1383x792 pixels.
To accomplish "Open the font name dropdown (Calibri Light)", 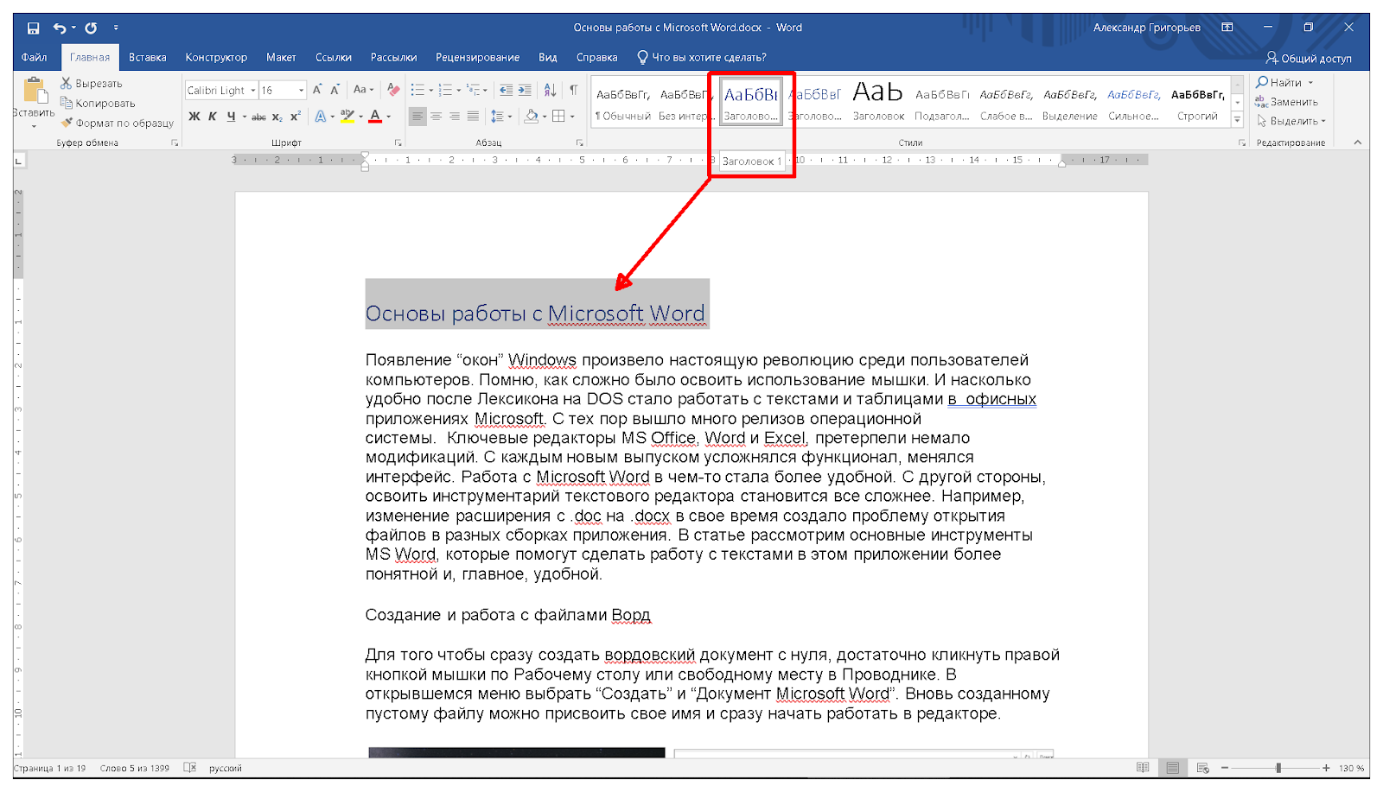I will (252, 90).
